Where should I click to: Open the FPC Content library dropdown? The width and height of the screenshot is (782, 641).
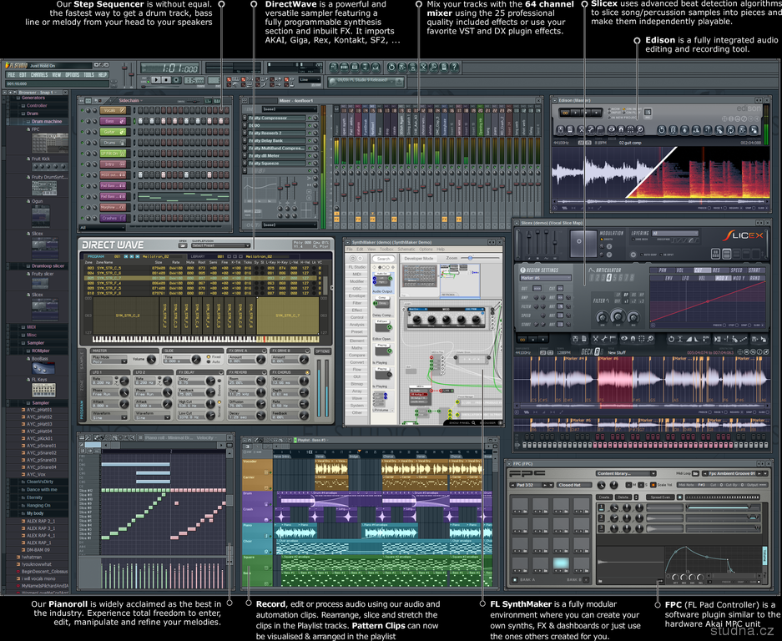626,474
